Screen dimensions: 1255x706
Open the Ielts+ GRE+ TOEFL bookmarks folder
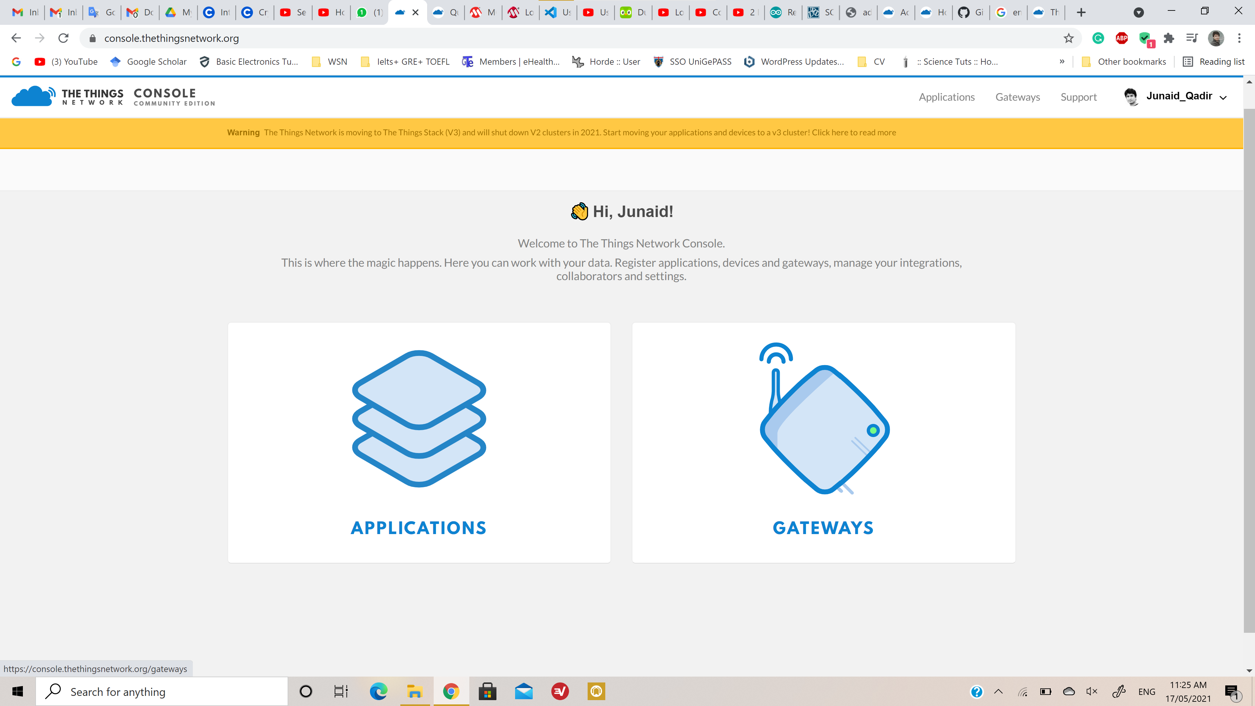pyautogui.click(x=405, y=61)
